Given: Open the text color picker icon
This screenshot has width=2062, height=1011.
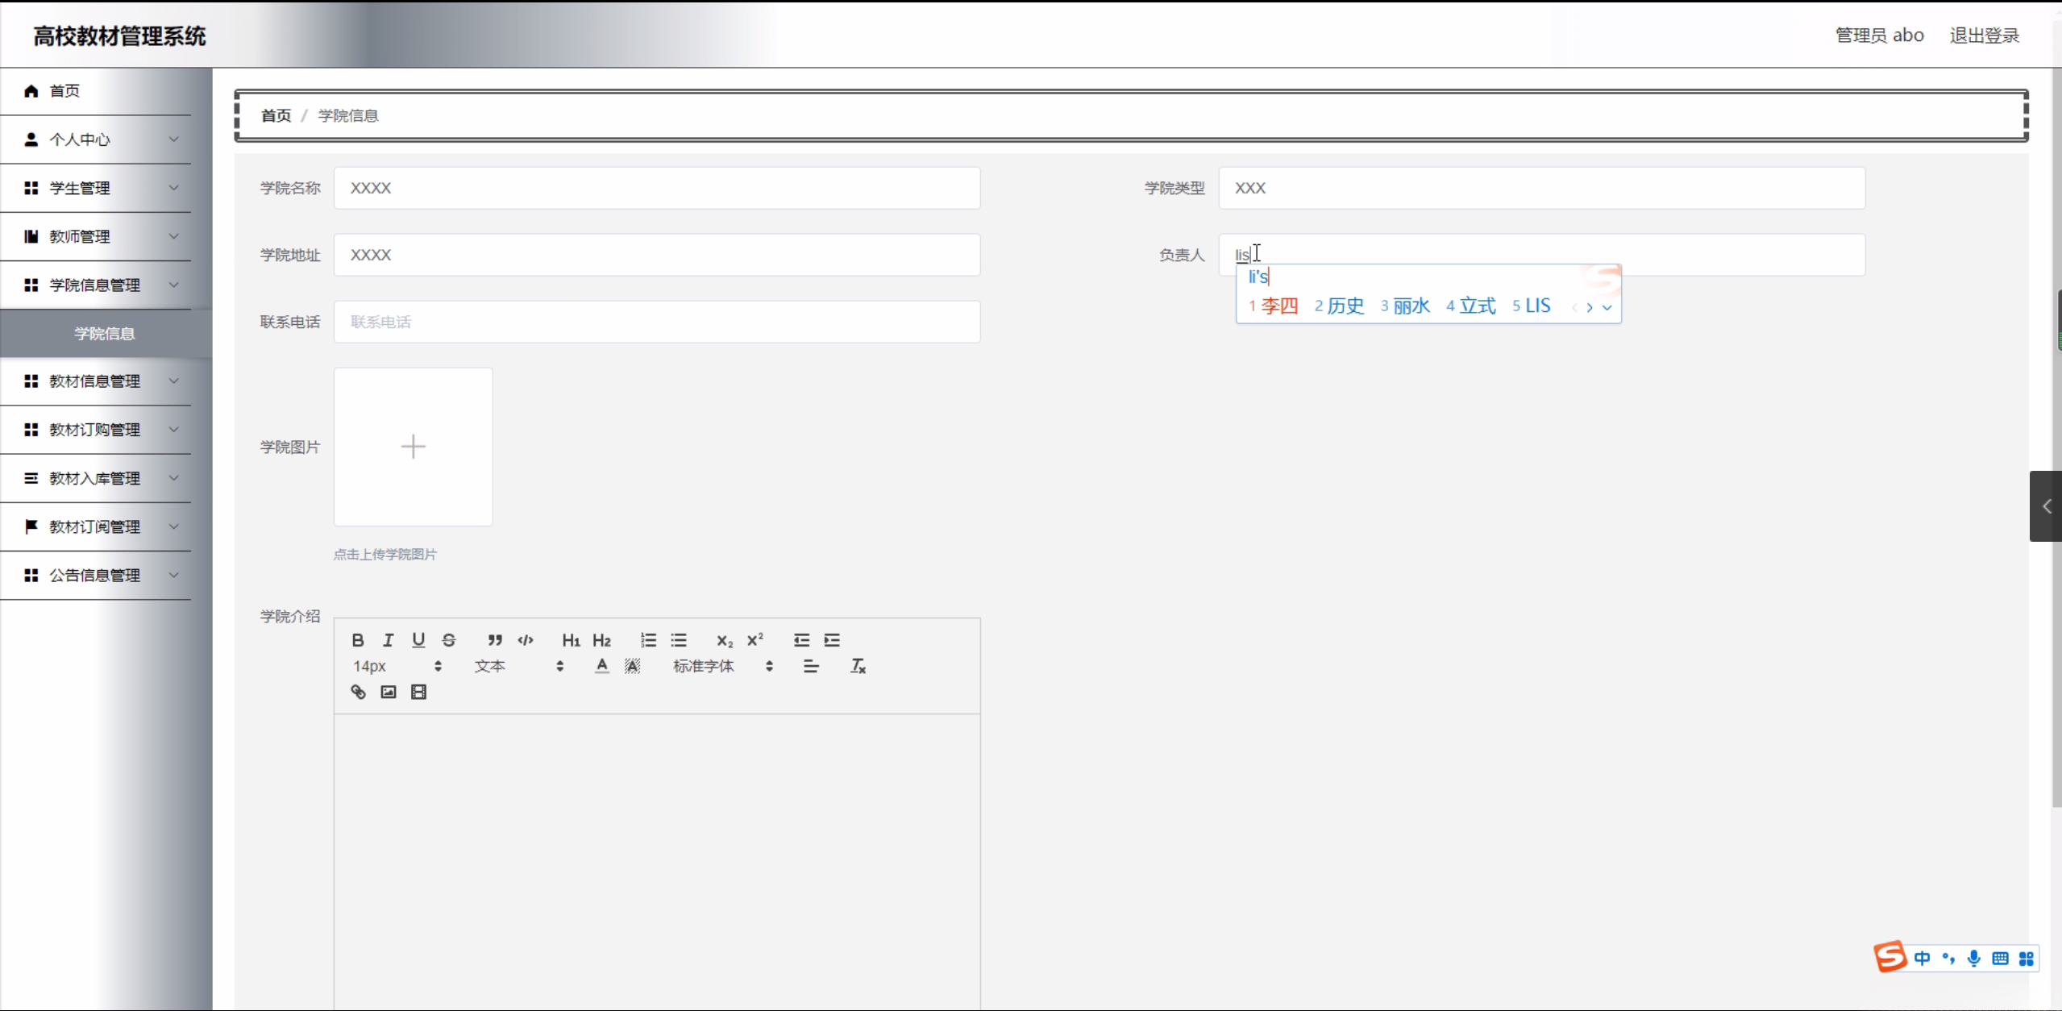Looking at the screenshot, I should (x=601, y=666).
